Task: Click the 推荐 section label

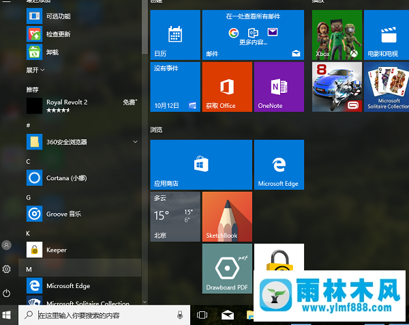Action: point(32,89)
